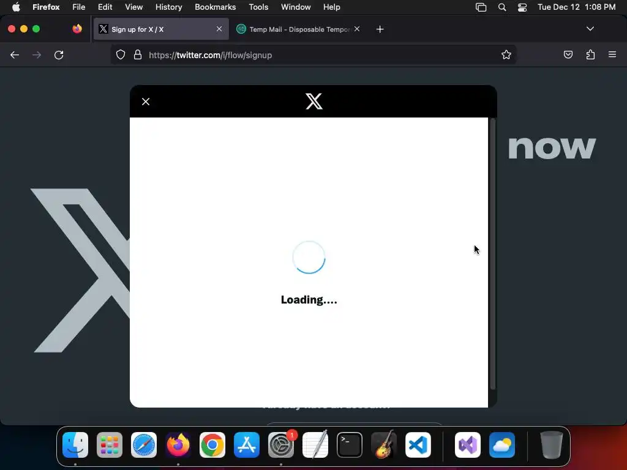Click date and time in menu bar
The image size is (627, 470).
(x=577, y=7)
